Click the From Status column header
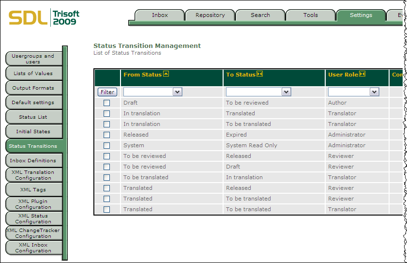407x263 pixels. click(x=142, y=75)
